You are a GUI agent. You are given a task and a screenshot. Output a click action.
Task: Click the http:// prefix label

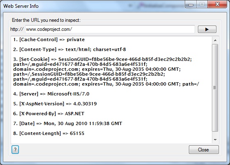(x=17, y=29)
